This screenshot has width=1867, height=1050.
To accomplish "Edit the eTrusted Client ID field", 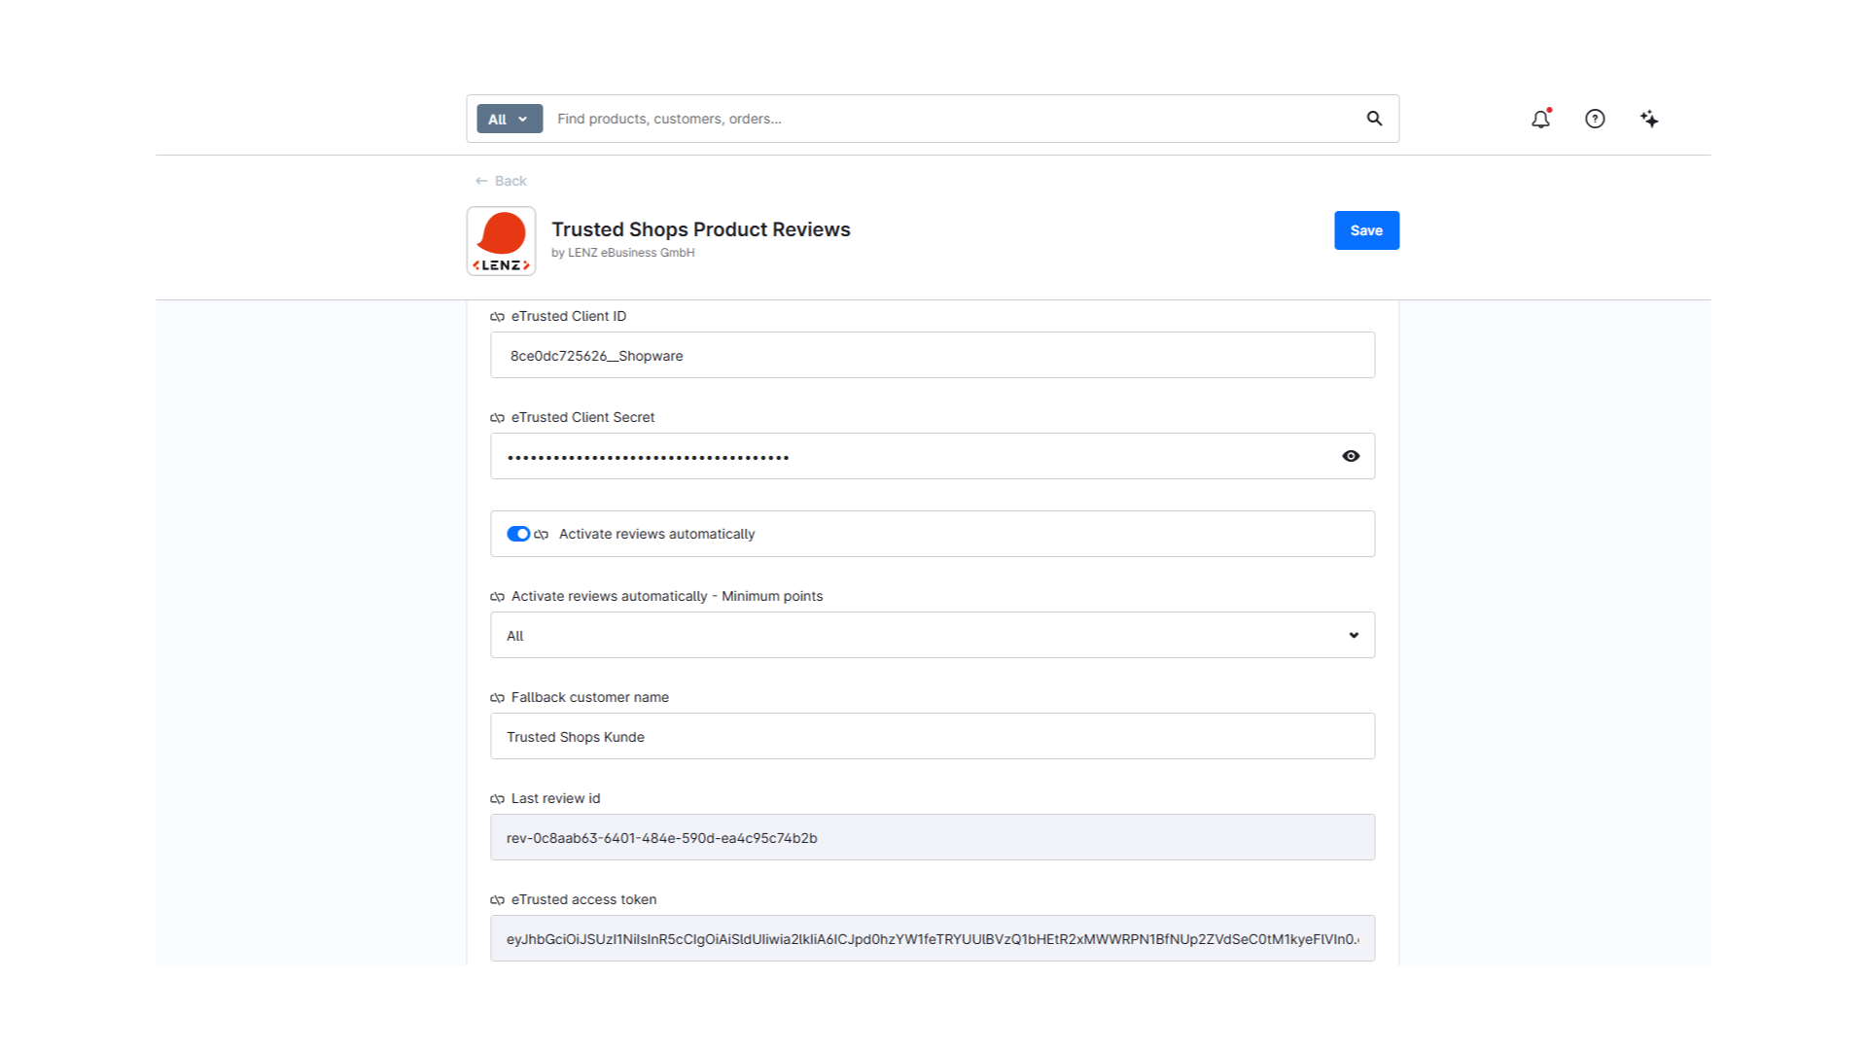I will [x=933, y=355].
